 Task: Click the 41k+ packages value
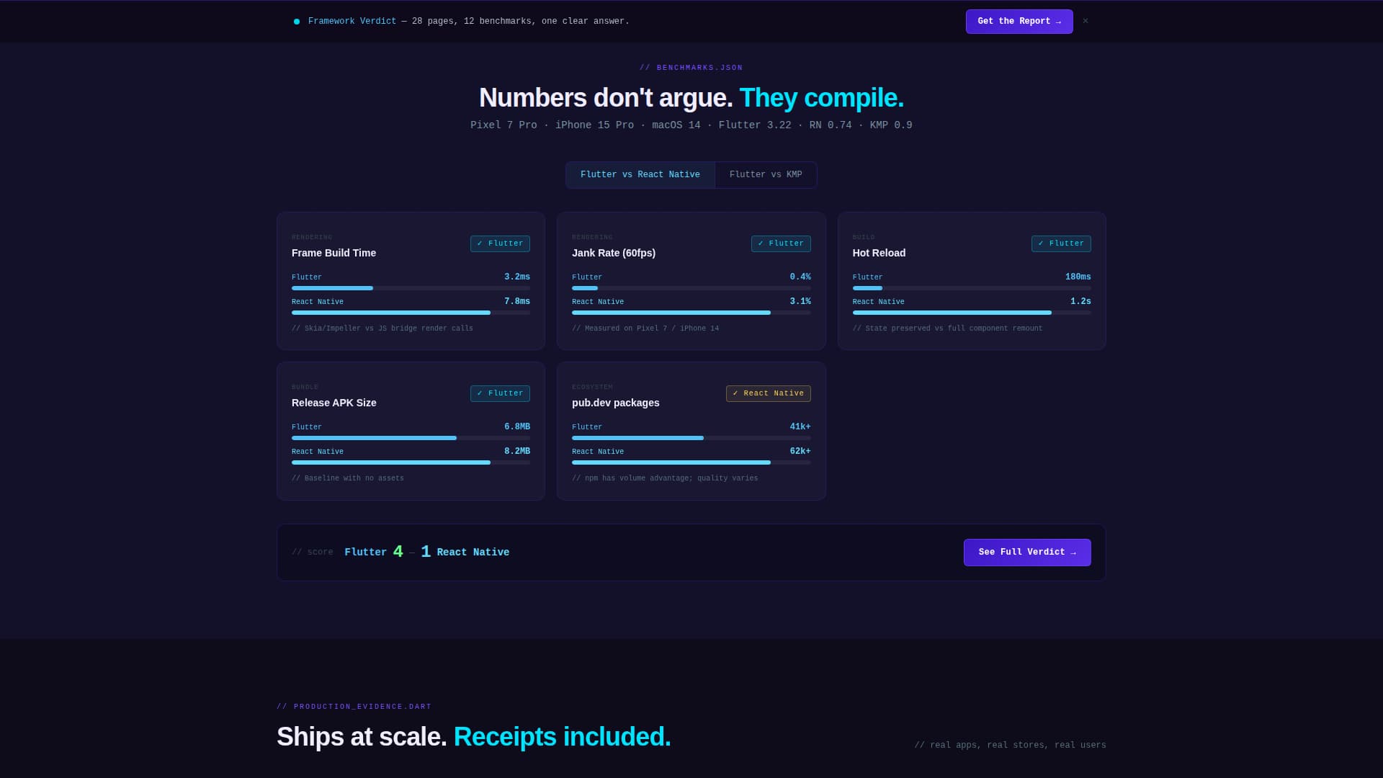point(800,427)
